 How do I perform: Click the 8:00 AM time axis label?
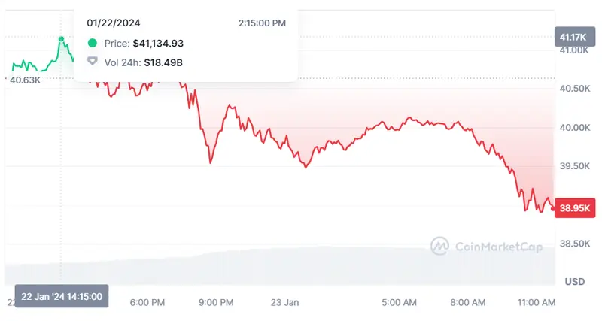(468, 302)
